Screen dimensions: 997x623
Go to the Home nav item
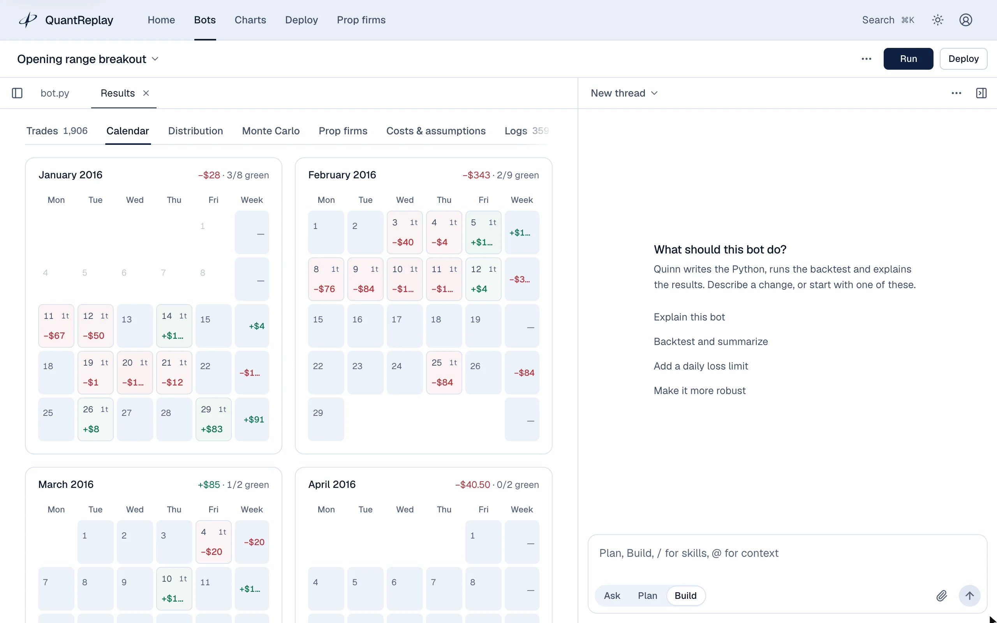[x=161, y=20]
